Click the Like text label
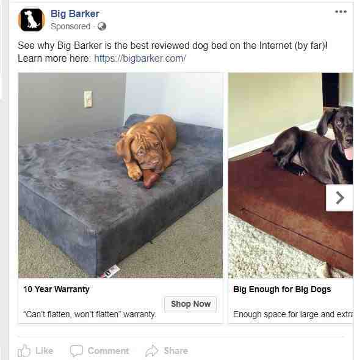This screenshot has height=360, width=354. (45, 351)
